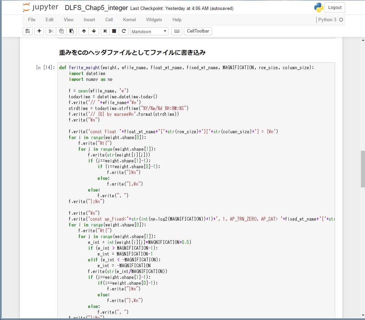Interrupt the kernel with stop icon

point(114,31)
